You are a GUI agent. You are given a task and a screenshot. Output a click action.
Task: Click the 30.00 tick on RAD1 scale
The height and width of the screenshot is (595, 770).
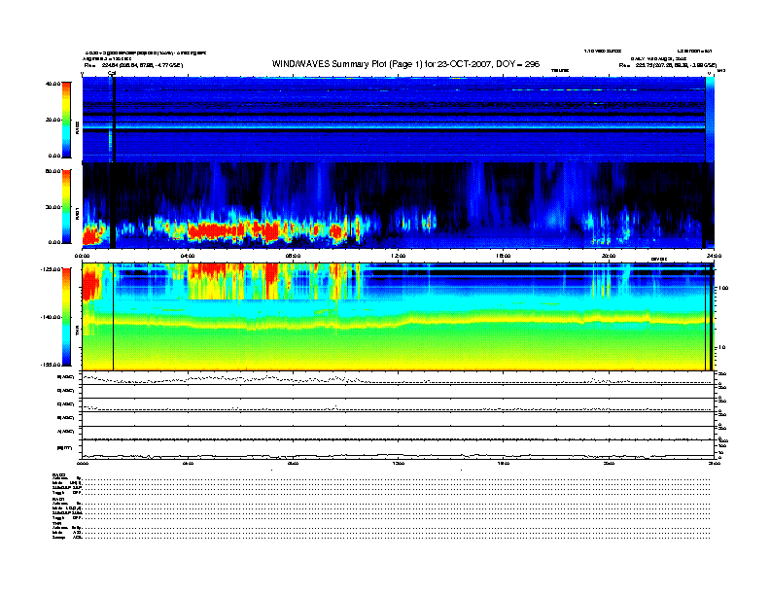pos(53,207)
